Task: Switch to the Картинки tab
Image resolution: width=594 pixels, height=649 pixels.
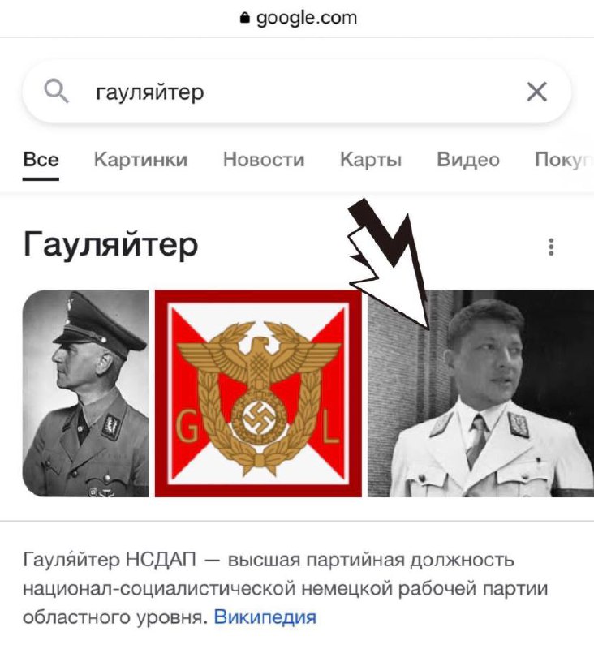Action: 140,160
